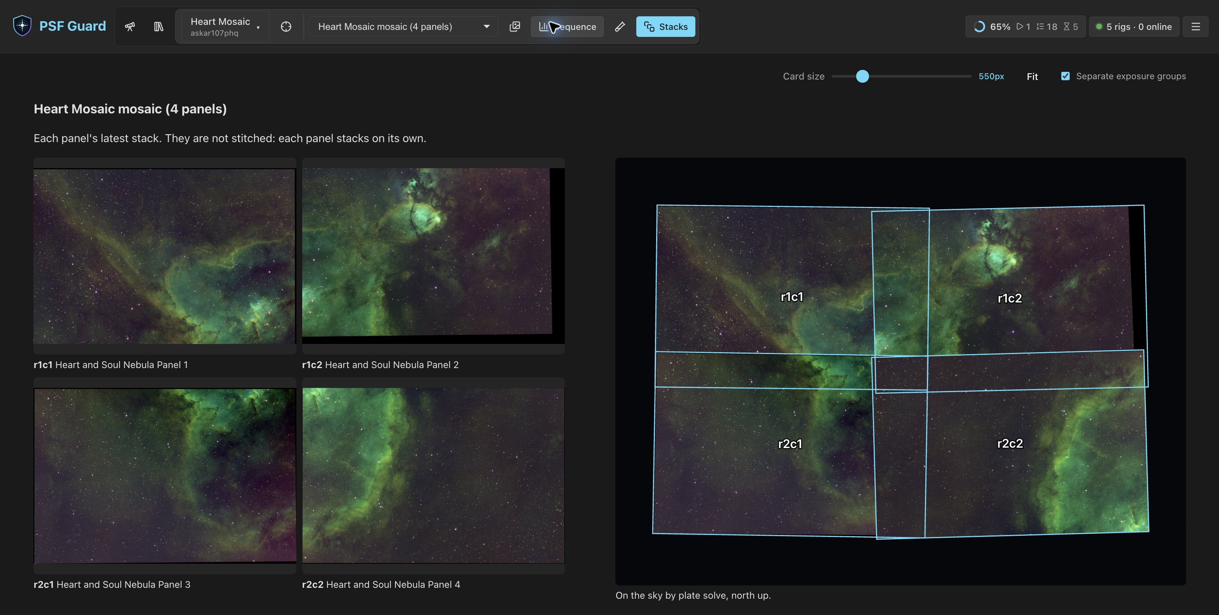1219x615 pixels.
Task: Open the r1c1 Panel 1 stack thumbnail
Action: [165, 256]
